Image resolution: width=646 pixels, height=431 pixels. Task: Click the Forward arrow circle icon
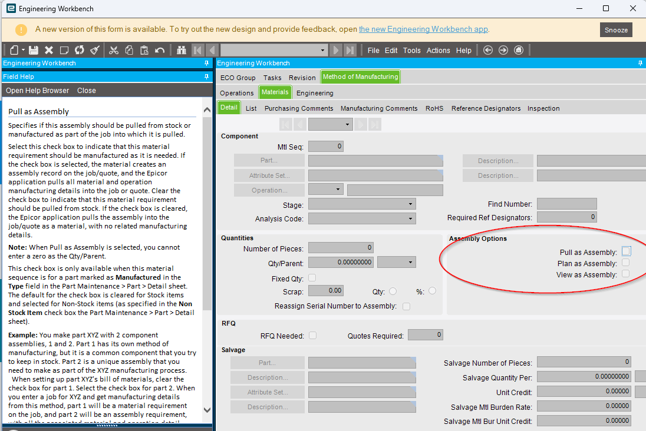tap(503, 50)
